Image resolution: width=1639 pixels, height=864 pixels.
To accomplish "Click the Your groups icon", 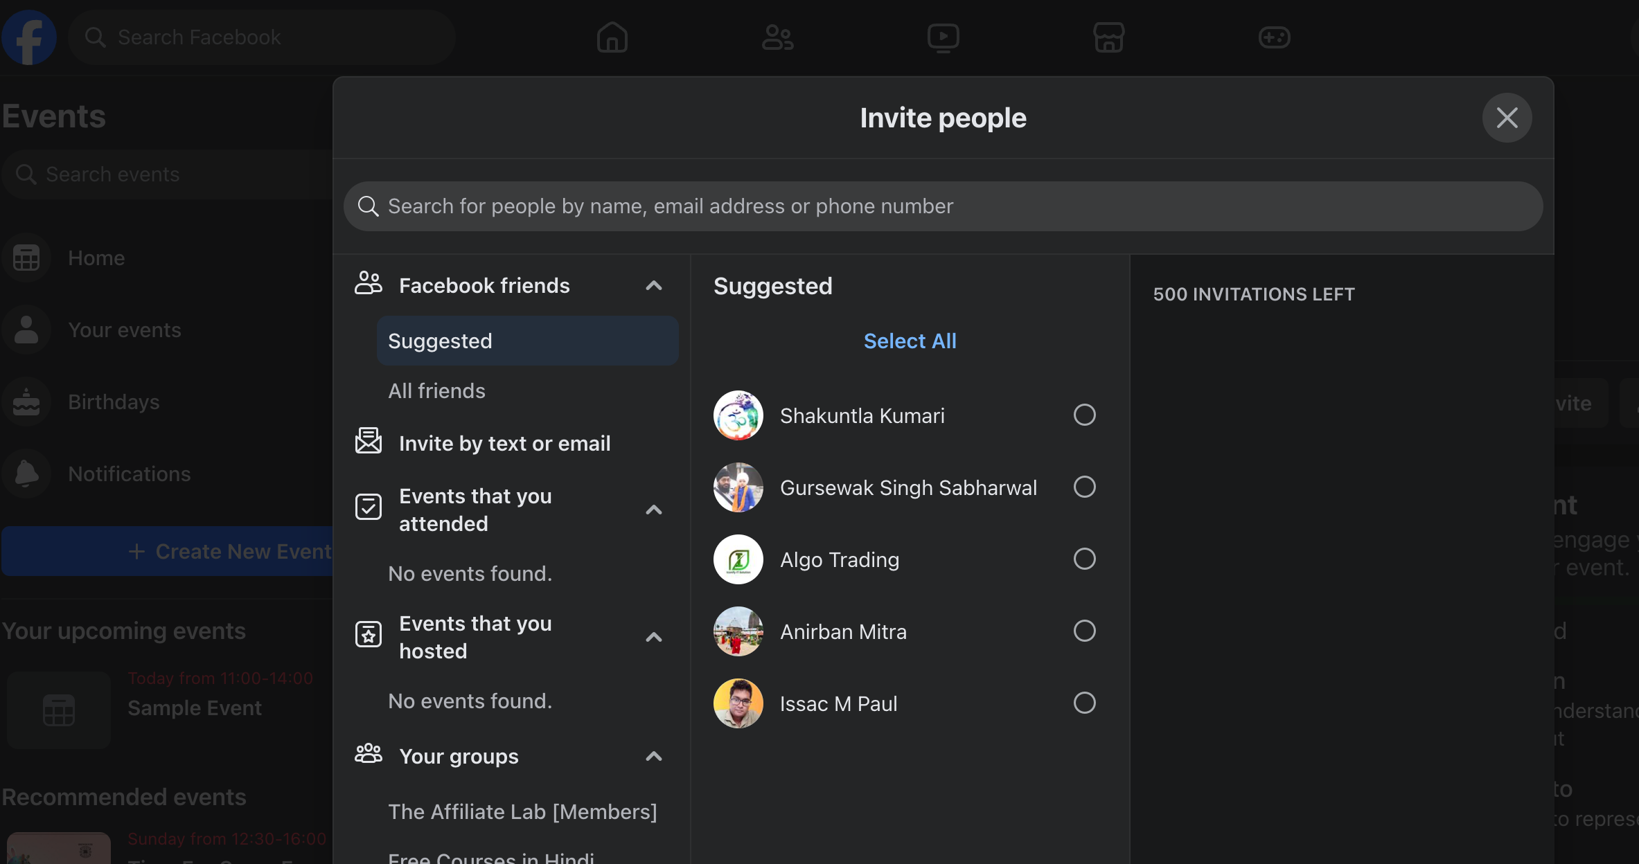I will pyautogui.click(x=369, y=754).
